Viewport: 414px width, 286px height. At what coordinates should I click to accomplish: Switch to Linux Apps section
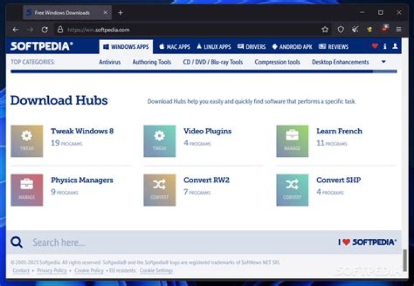pyautogui.click(x=214, y=47)
